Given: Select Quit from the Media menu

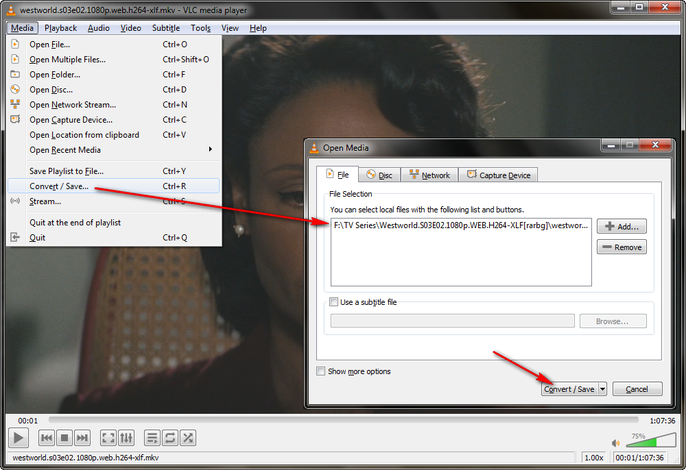Looking at the screenshot, I should click(x=113, y=238).
